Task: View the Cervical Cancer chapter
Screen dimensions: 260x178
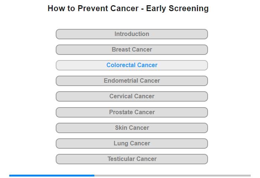Action: click(x=131, y=96)
